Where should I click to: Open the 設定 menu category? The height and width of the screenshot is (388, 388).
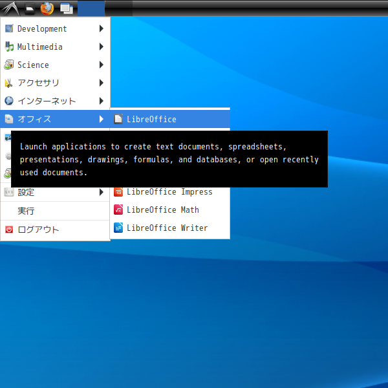[55, 192]
